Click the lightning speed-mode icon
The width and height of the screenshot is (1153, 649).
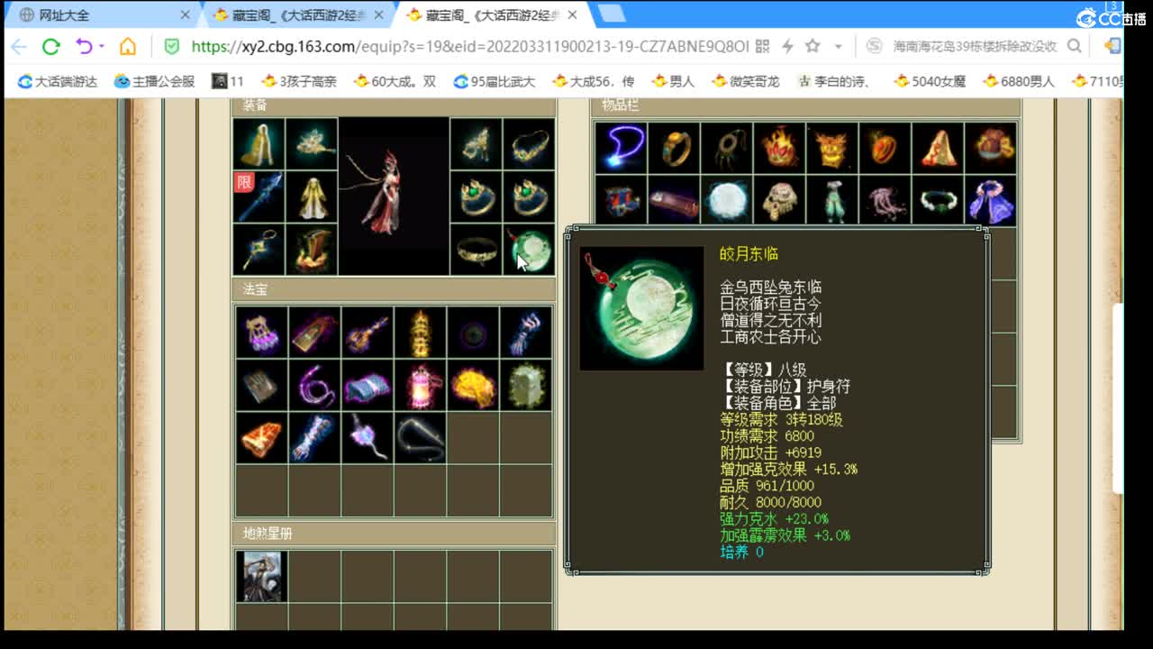[x=787, y=46]
